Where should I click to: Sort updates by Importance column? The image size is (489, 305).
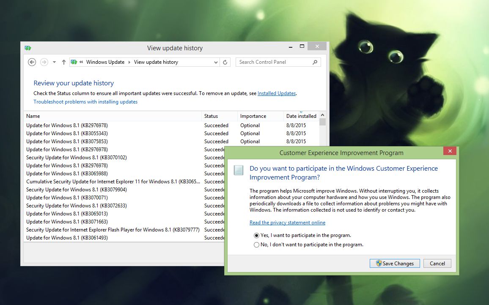click(x=261, y=116)
